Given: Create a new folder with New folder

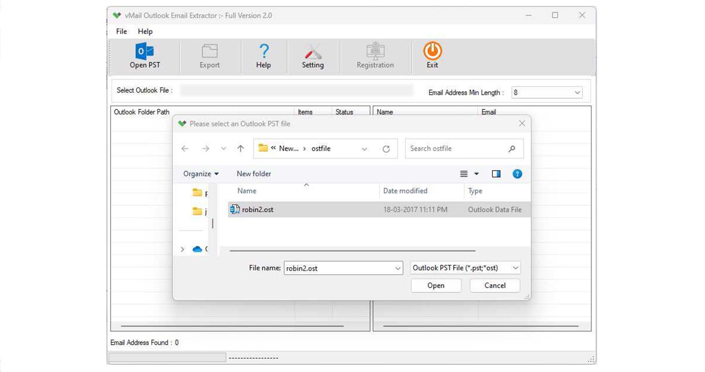Looking at the screenshot, I should (x=253, y=173).
